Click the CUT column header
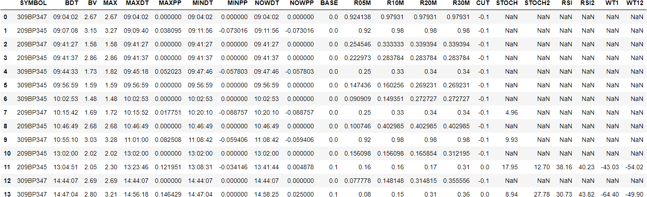 tap(483, 3)
